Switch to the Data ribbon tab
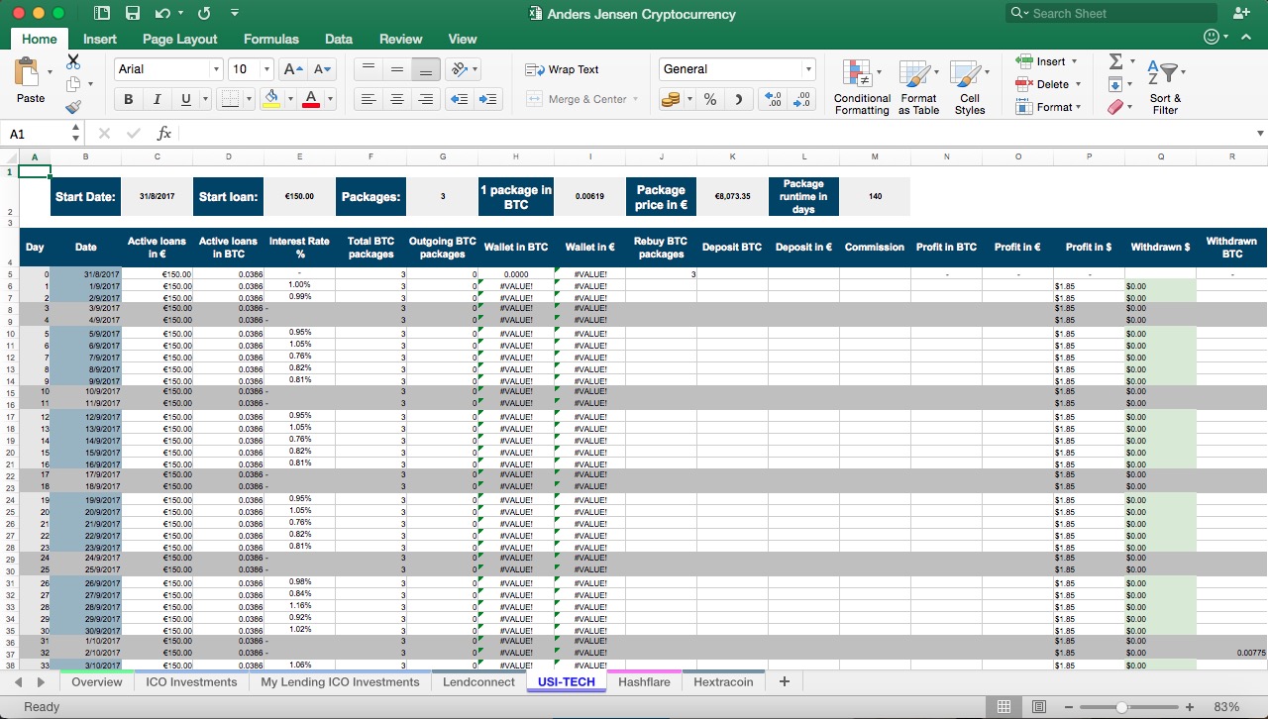The width and height of the screenshot is (1268, 719). 339,39
